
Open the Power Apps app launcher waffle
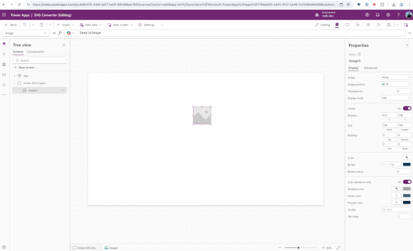point(5,15)
